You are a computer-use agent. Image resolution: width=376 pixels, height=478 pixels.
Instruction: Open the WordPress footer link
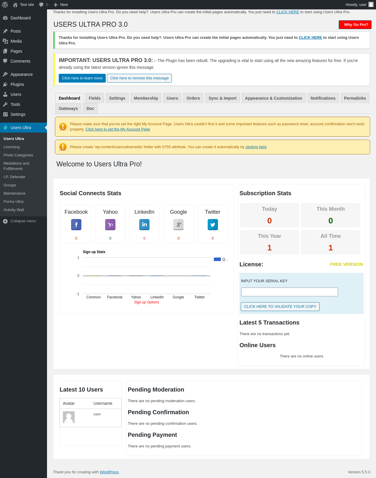[x=109, y=472]
